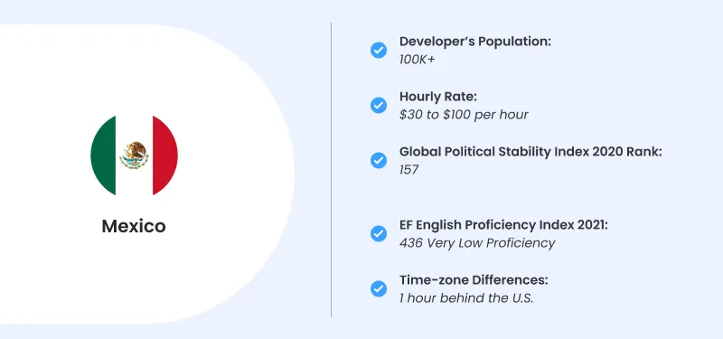This screenshot has width=723, height=339.
Task: Click the red stripe of the flag
Action: point(165,155)
